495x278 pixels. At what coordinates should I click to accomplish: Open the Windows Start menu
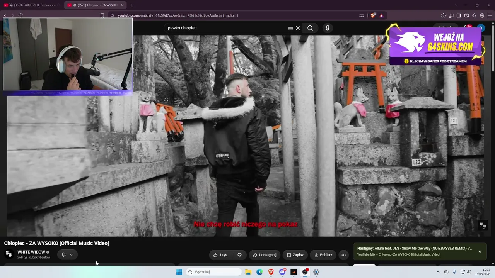[x=179, y=272]
